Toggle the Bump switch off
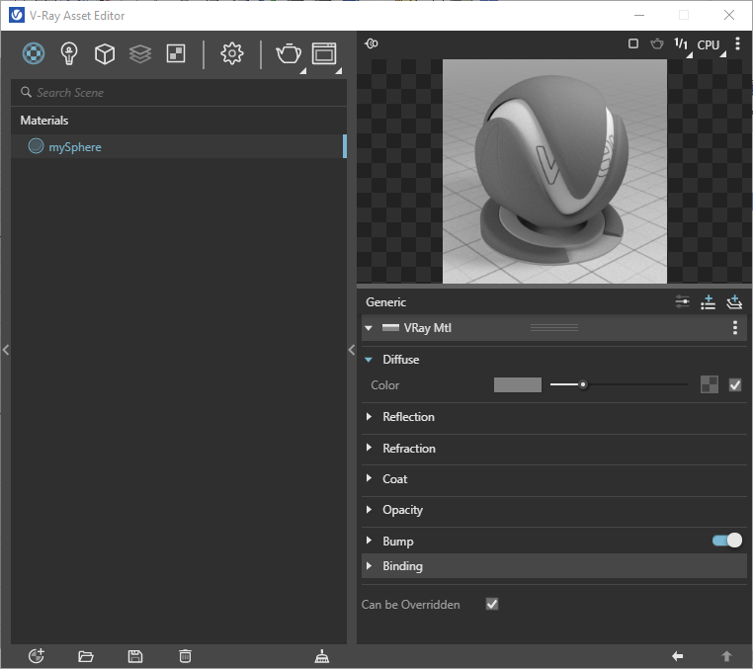 point(727,541)
